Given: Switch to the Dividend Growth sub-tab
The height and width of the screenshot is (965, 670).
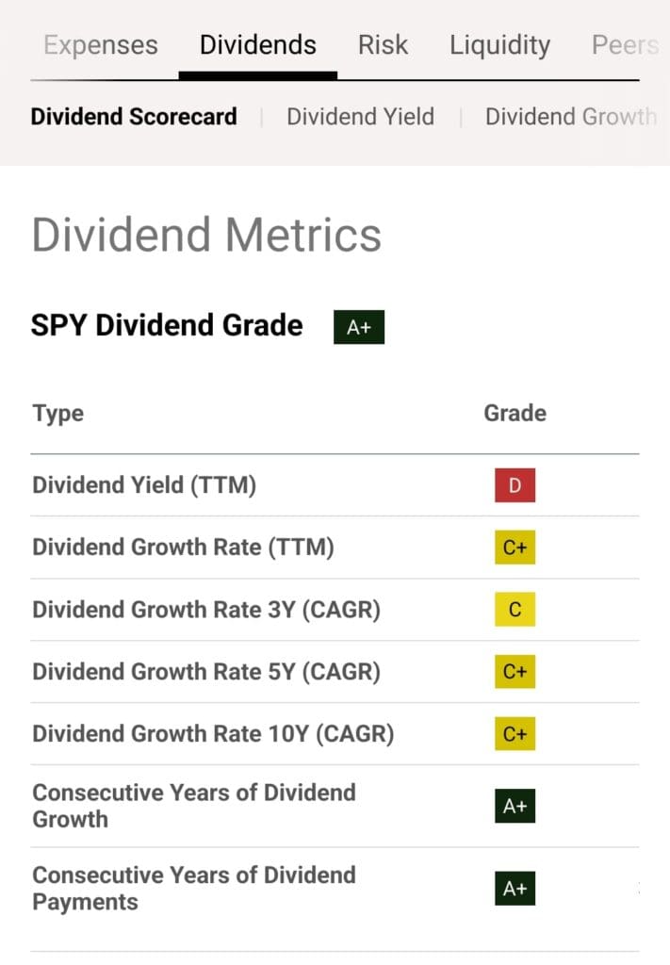Looking at the screenshot, I should [569, 117].
